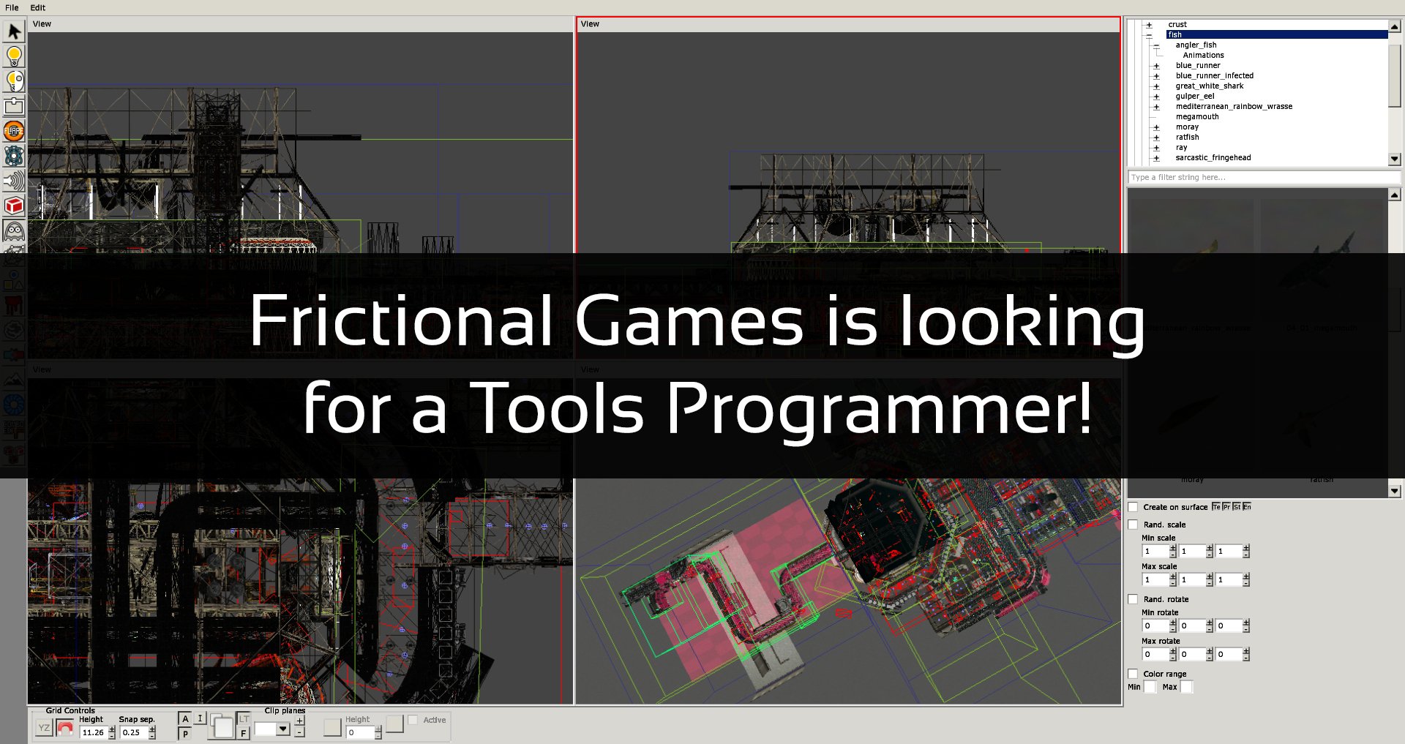Viewport: 1405px width, 744px height.
Task: Expand the crust tree node
Action: click(x=1149, y=25)
